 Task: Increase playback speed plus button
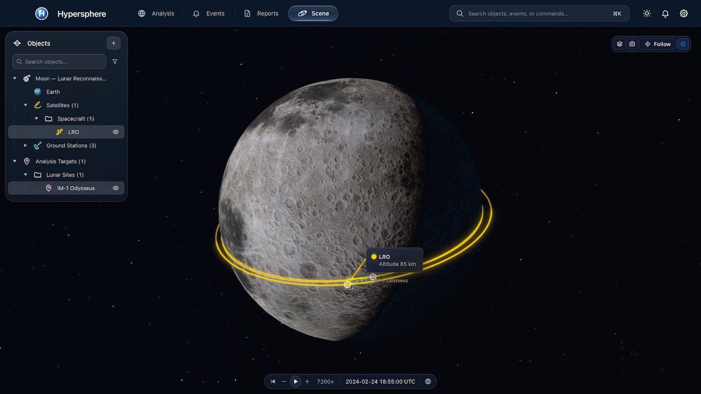click(x=307, y=382)
